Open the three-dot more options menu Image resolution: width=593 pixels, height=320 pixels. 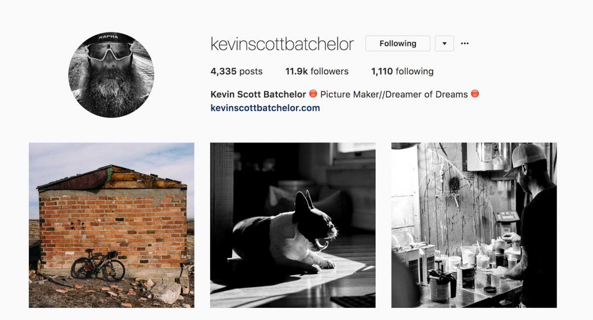coord(465,43)
